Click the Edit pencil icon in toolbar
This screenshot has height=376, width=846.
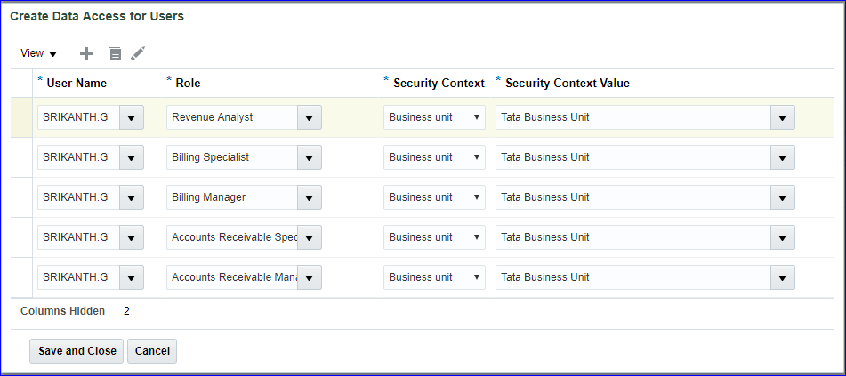tap(138, 53)
